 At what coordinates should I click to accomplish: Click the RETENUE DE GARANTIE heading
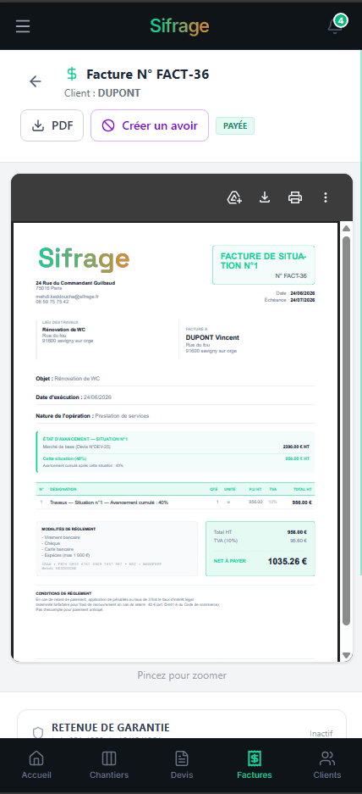pos(111,728)
